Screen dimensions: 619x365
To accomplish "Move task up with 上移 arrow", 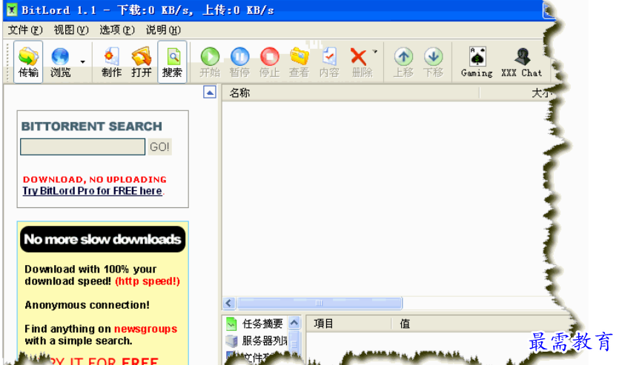I will (403, 62).
